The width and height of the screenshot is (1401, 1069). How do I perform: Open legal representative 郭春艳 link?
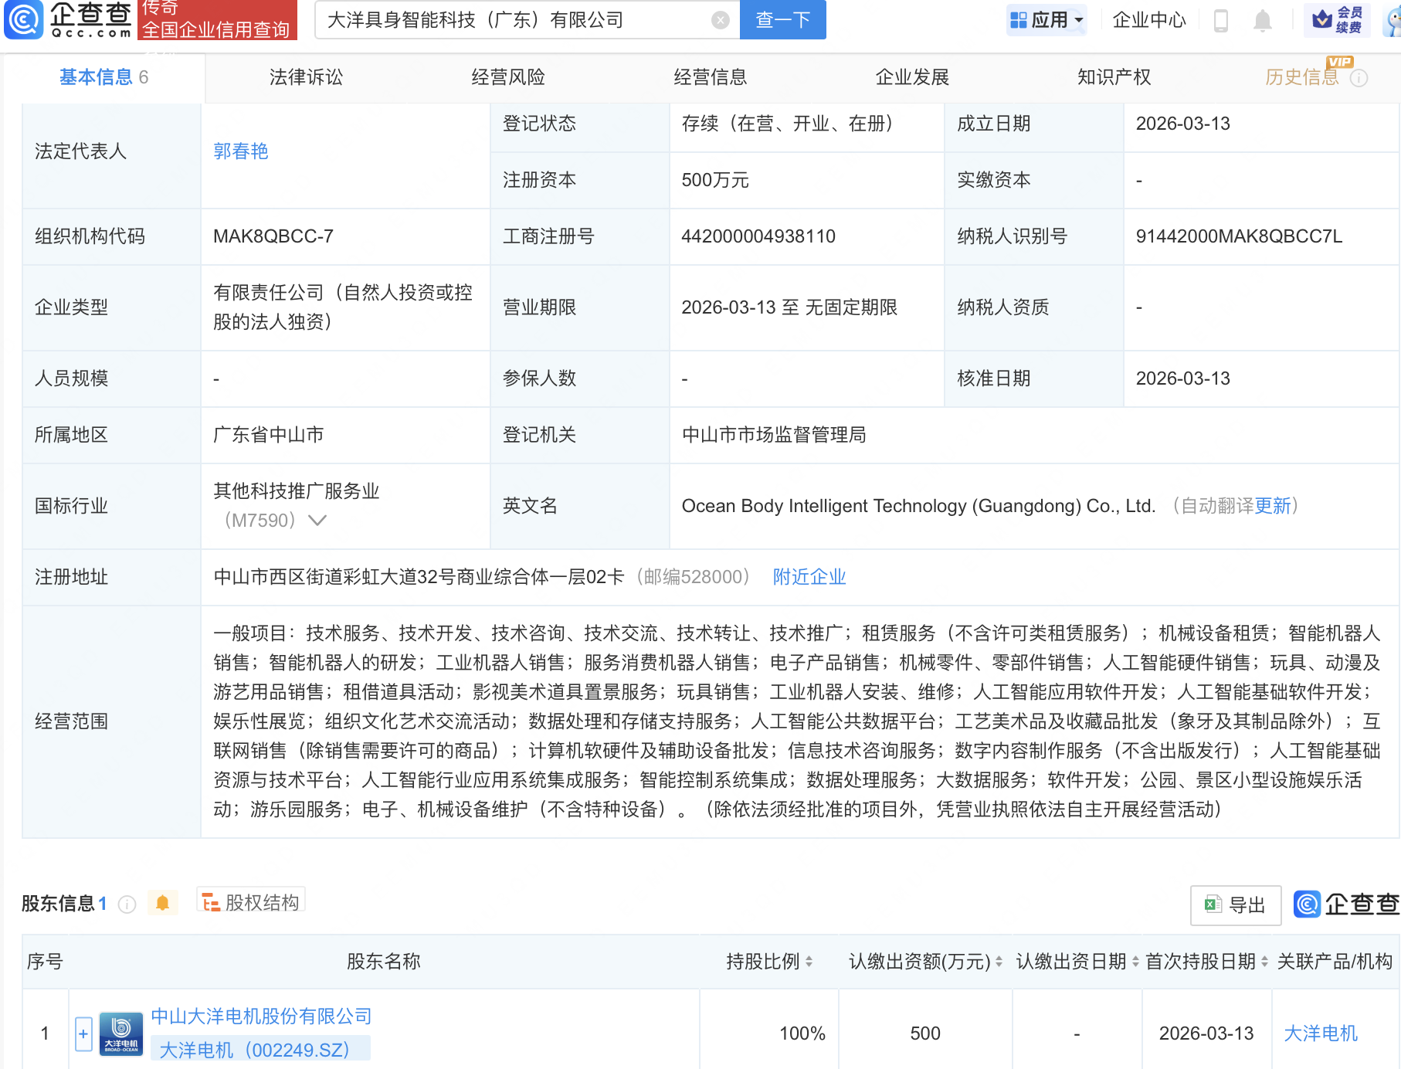pos(241,151)
